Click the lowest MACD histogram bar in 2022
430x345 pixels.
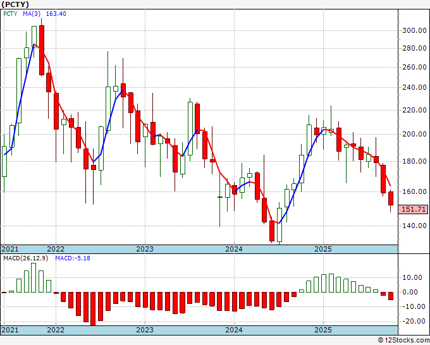coord(93,309)
